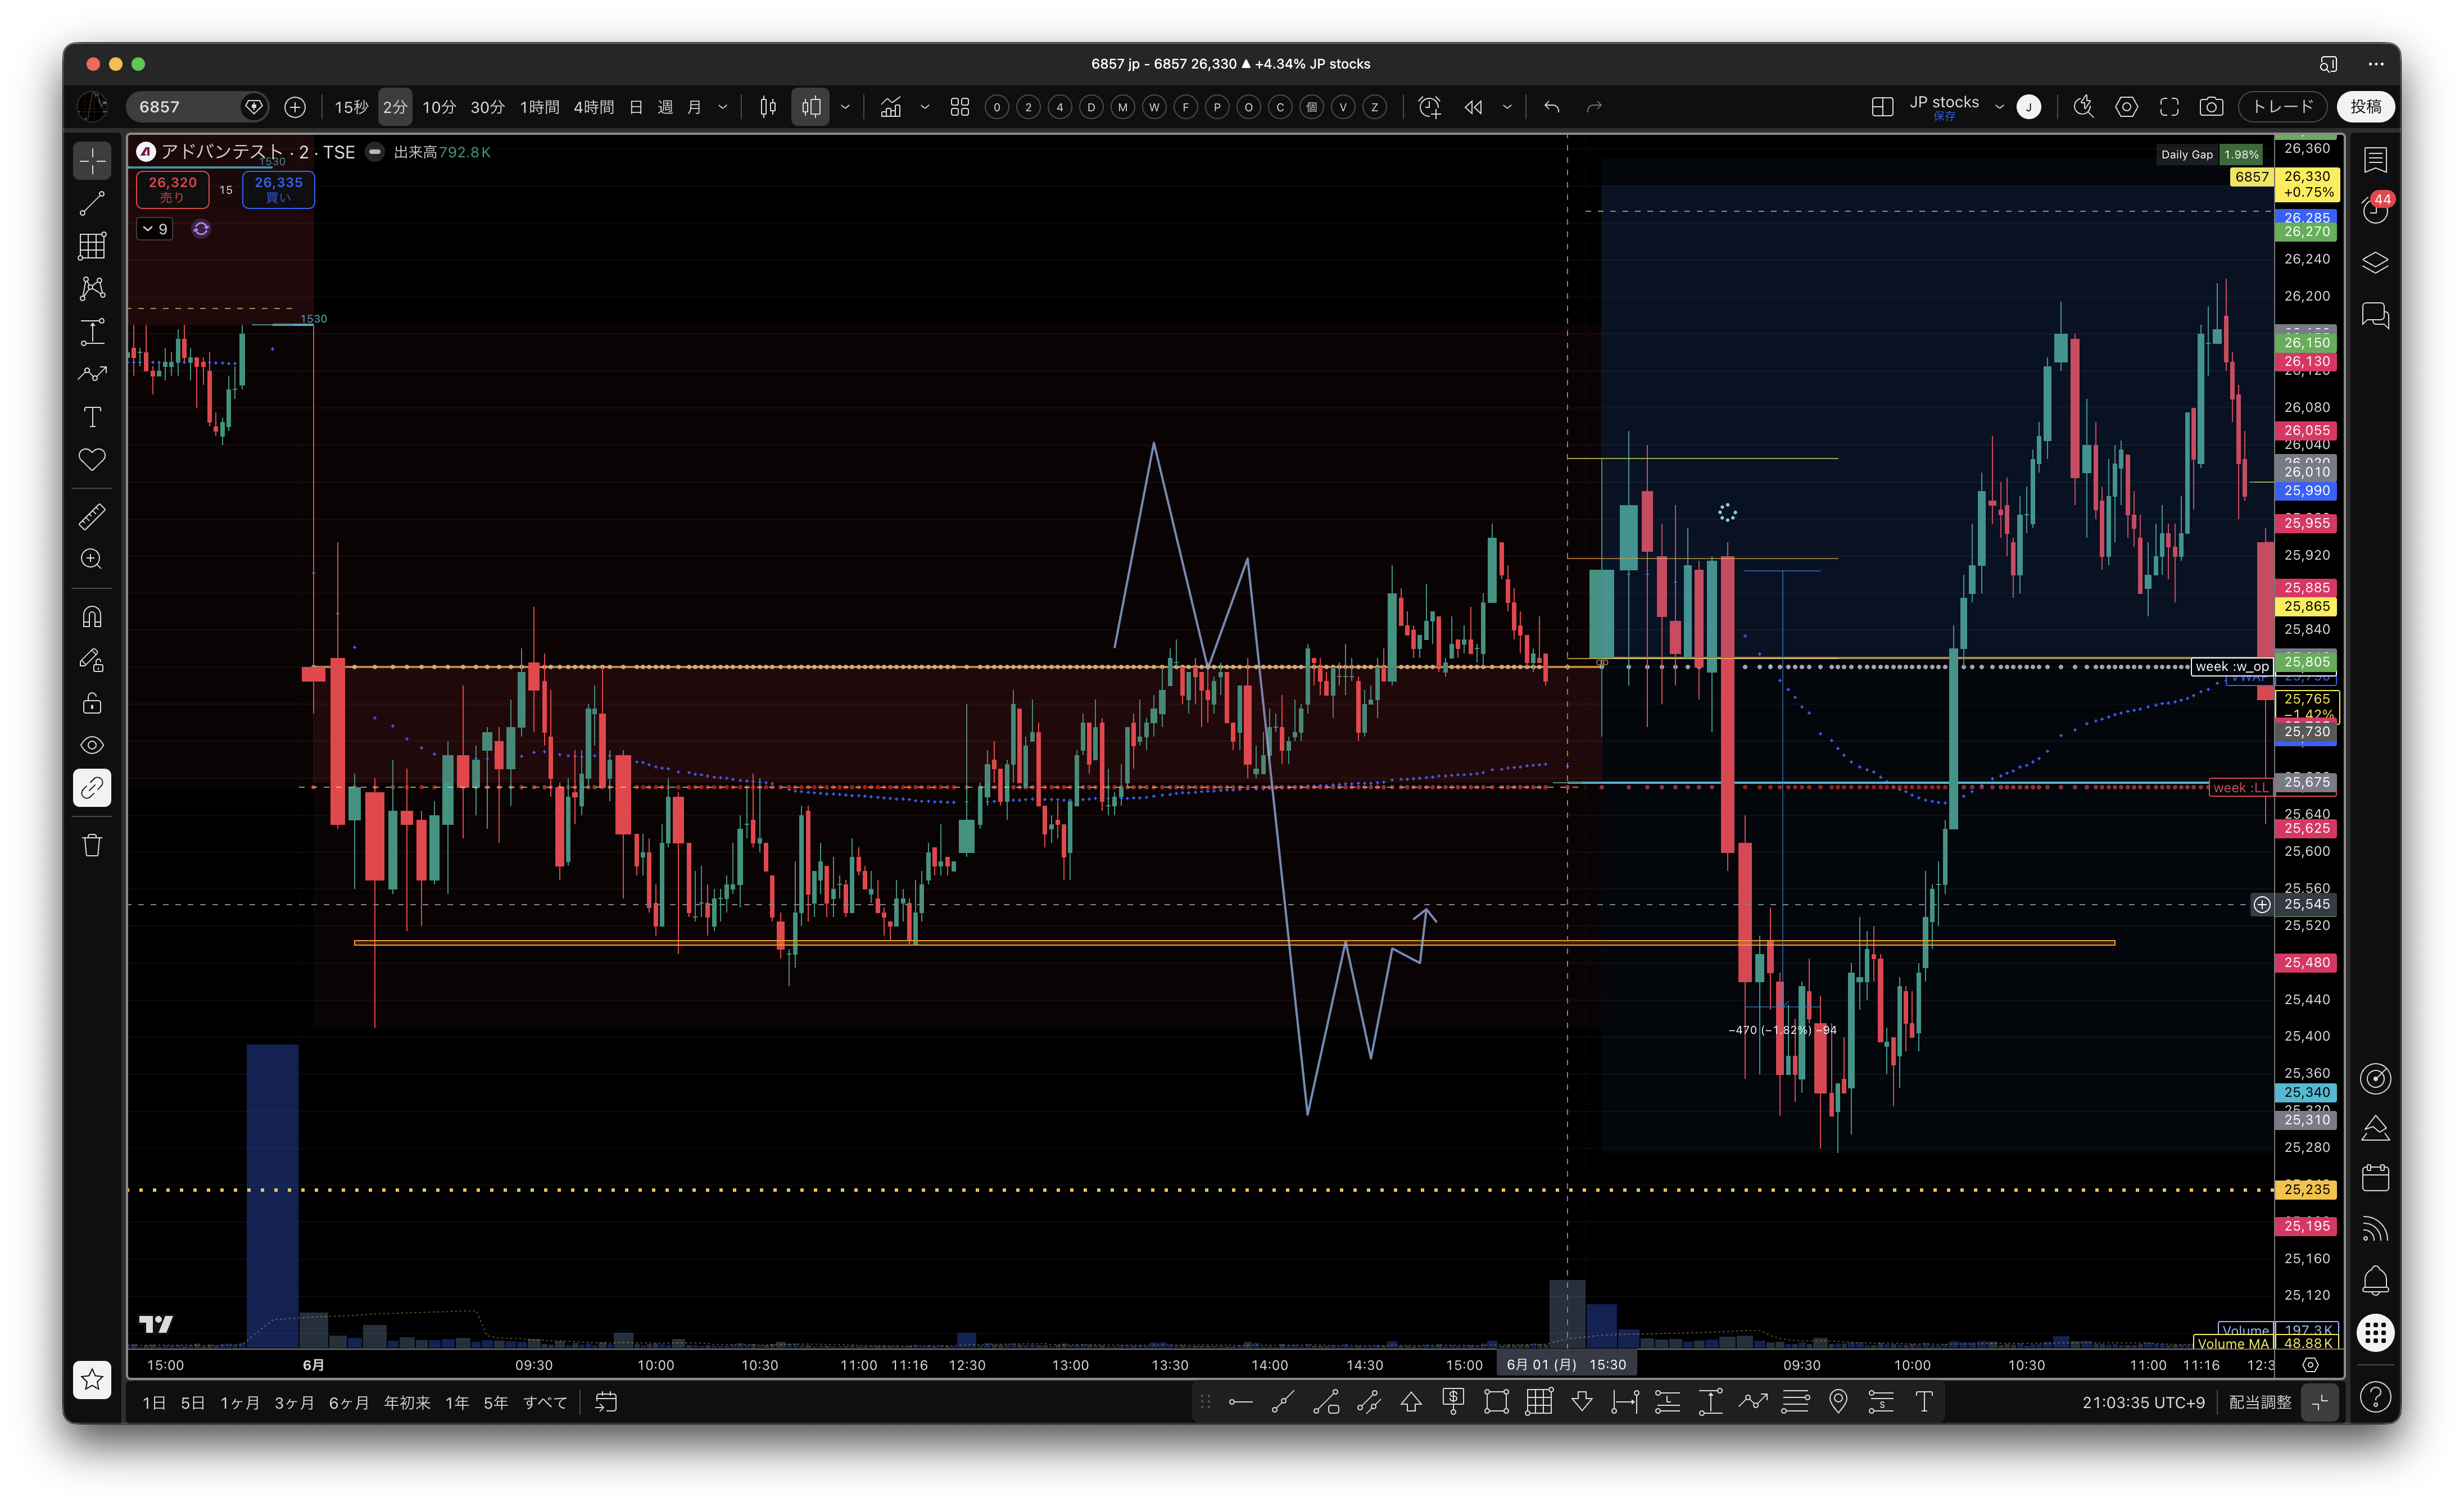
Task: Open the indicators menu
Action: (x=891, y=107)
